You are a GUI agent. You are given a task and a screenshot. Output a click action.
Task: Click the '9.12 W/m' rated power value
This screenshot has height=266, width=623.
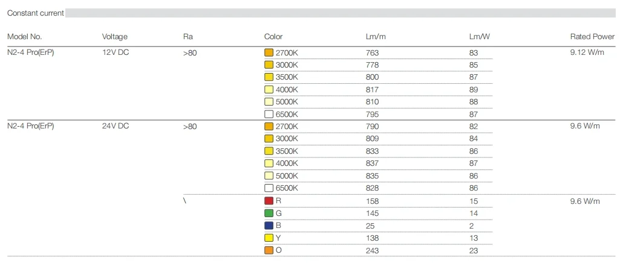587,52
